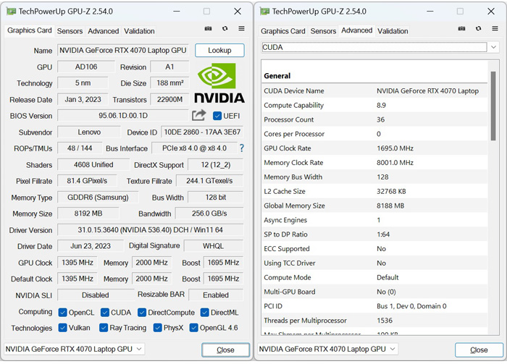
Task: Select the Compute Mode Default row
Action: pyautogui.click(x=375, y=277)
